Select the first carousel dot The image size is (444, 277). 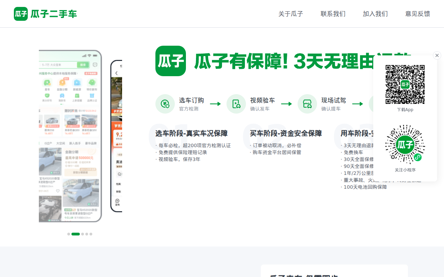pyautogui.click(x=69, y=234)
